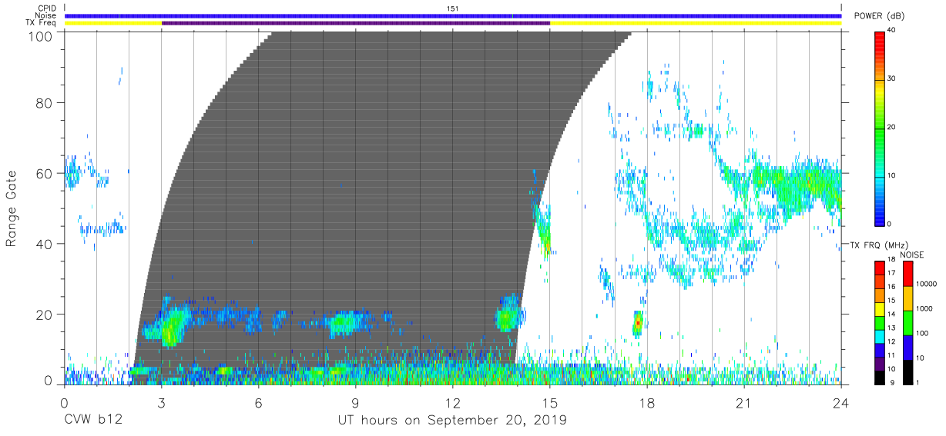Click the 40 label on the POWER scale
The height and width of the screenshot is (436, 946).
891,31
